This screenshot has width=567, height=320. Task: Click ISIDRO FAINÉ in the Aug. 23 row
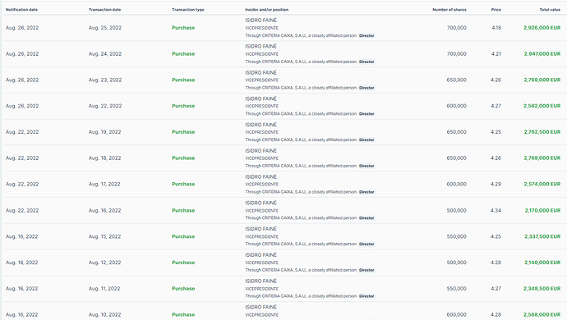[260, 72]
